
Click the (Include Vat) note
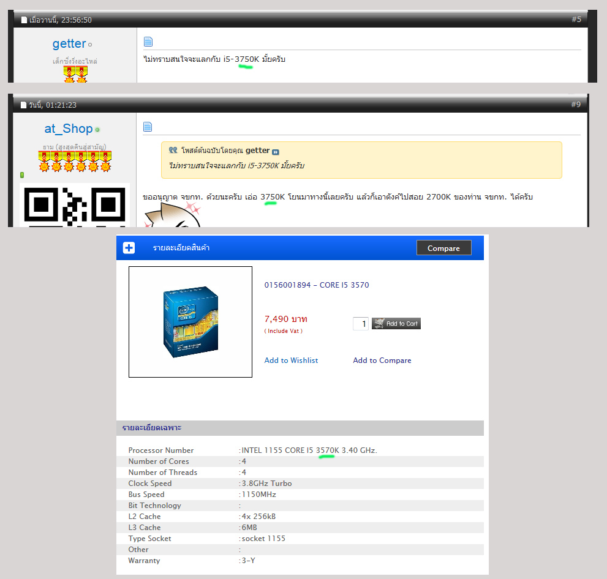(x=284, y=331)
